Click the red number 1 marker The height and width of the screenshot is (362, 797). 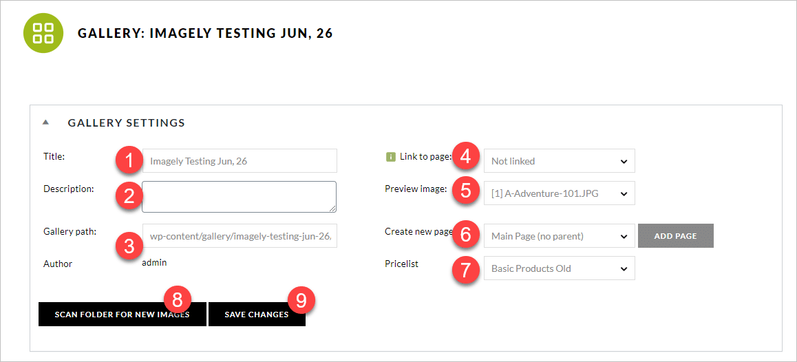129,161
